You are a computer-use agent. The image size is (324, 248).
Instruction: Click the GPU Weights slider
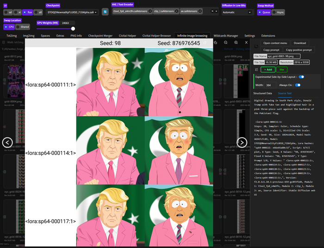click(x=56, y=28)
